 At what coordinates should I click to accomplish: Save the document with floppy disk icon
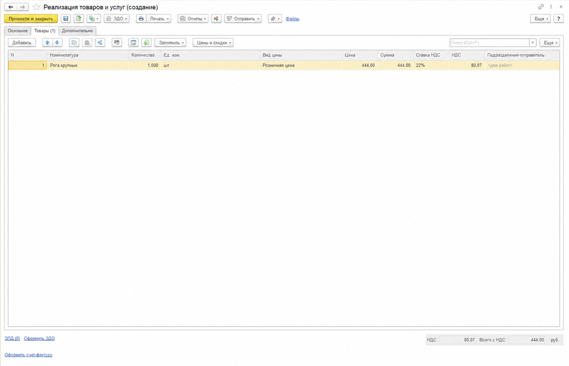point(66,18)
